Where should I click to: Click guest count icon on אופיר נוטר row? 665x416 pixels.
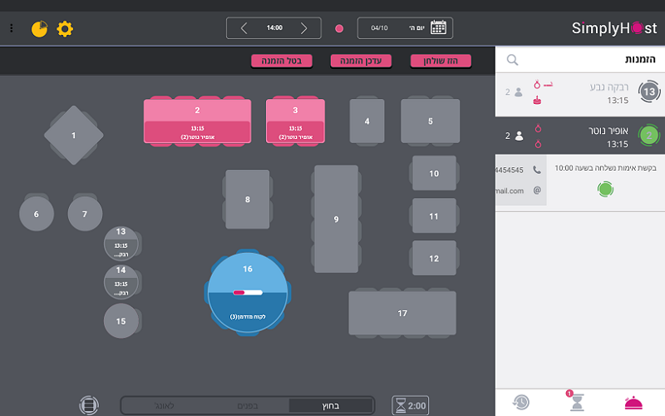(x=519, y=136)
